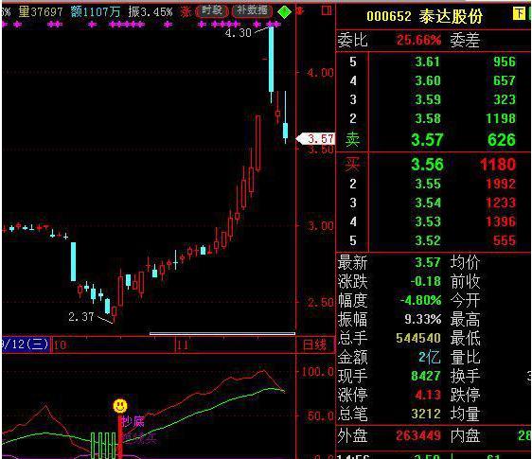Viewport: 532px width, 459px height.
Task: Click the stock title 000652 泰达股份
Action: point(424,16)
